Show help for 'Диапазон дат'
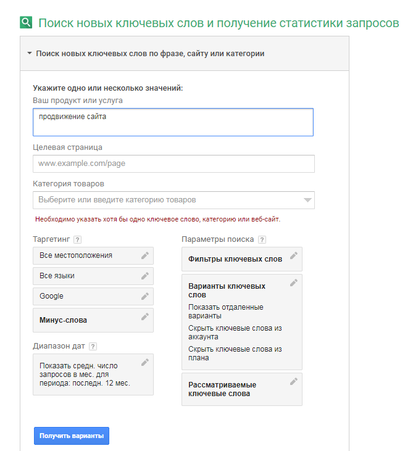 (x=93, y=347)
